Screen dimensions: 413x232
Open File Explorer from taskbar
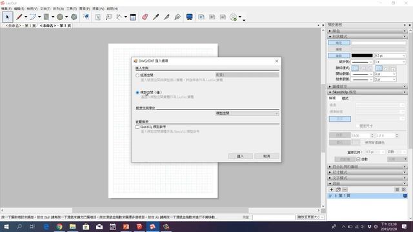click(x=72, y=226)
